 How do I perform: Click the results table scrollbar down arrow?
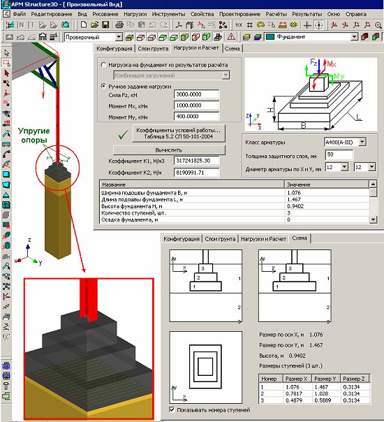point(373,219)
